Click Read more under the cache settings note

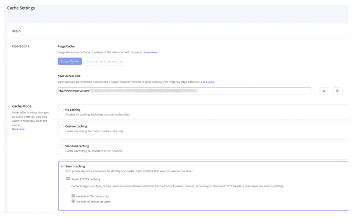pyautogui.click(x=18, y=129)
